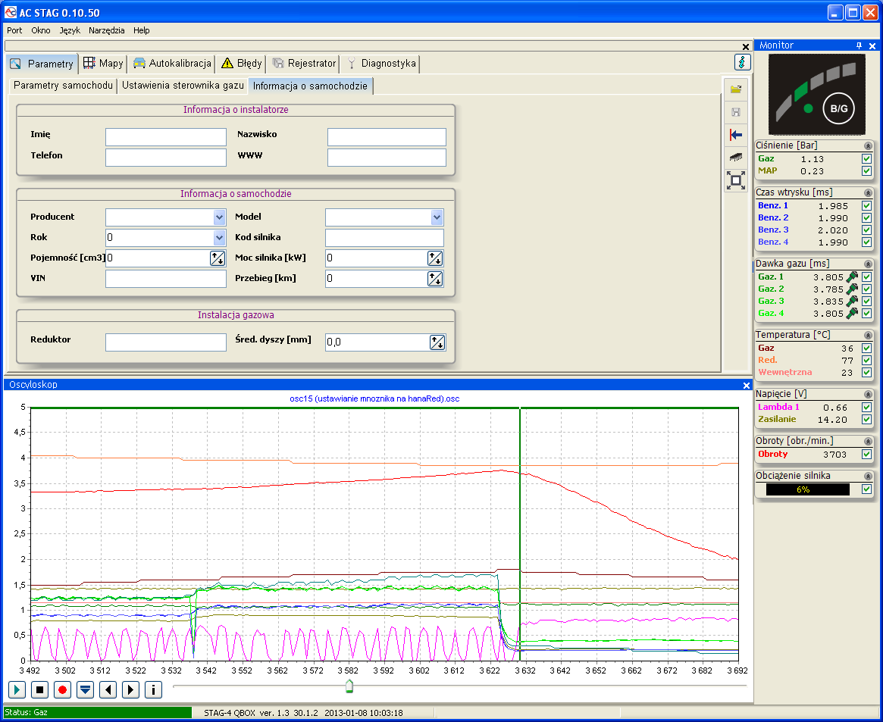Viewport: 883px width, 722px height.
Task: Click the B/G fuel switch button in Monitor
Action: [838, 108]
